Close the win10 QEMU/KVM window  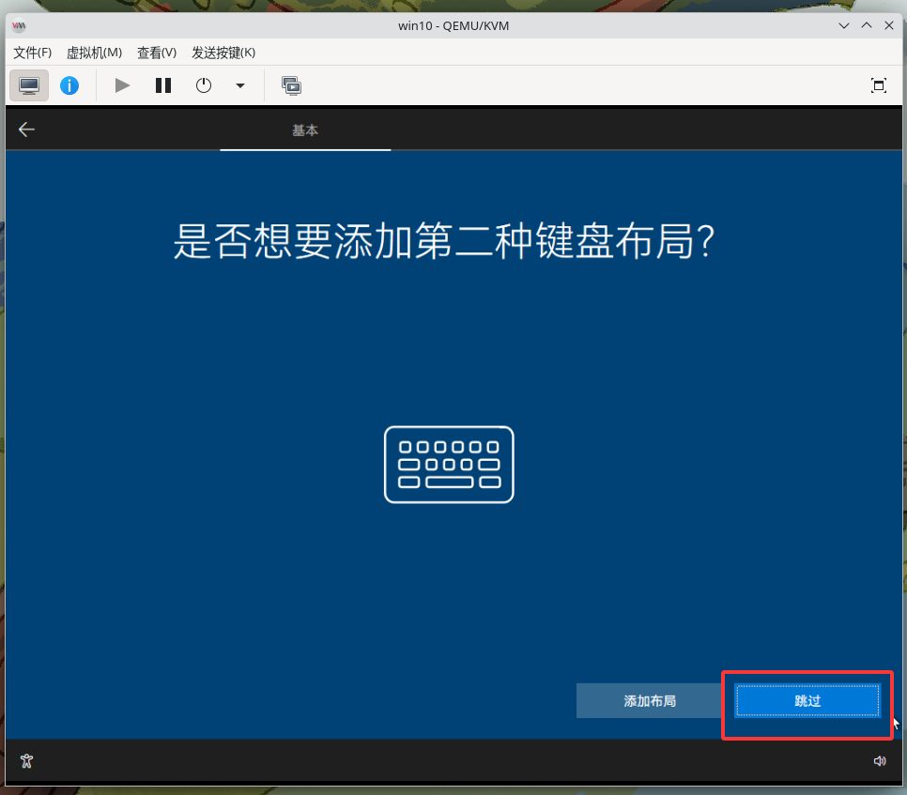click(x=889, y=25)
